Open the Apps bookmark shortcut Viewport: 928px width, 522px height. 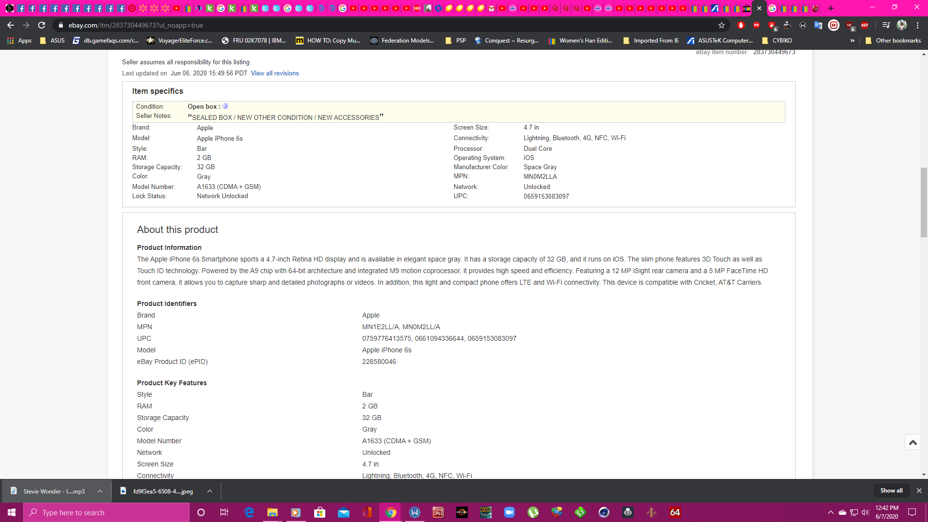point(19,41)
